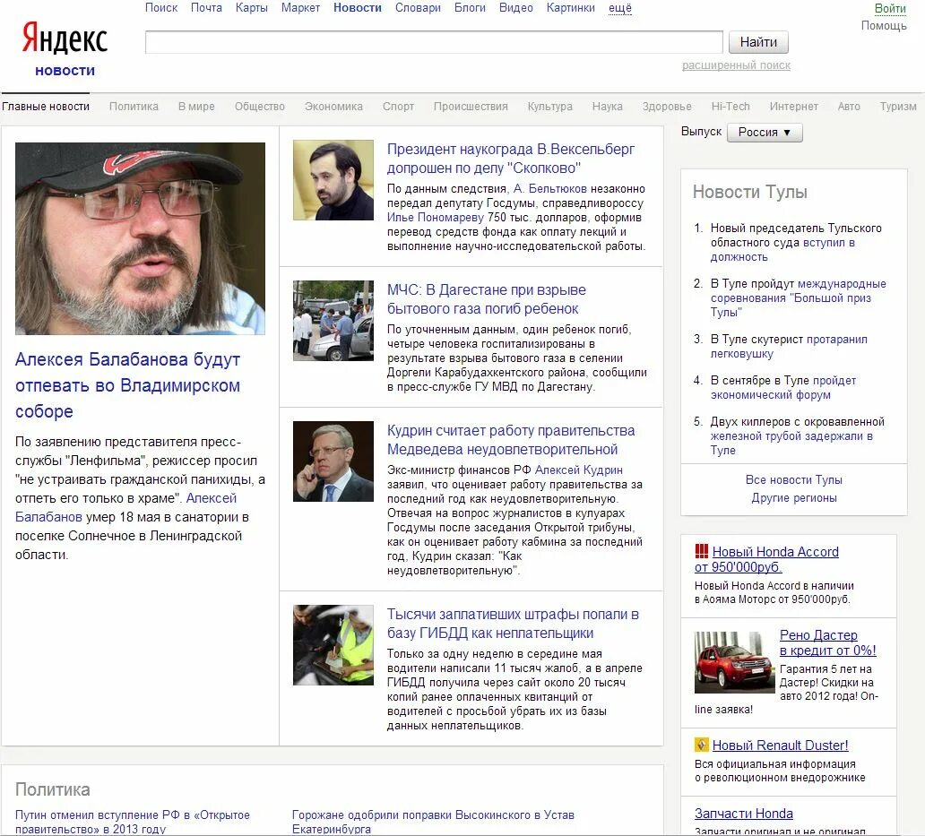
Task: Open the Картинки service link
Action: pos(570,8)
